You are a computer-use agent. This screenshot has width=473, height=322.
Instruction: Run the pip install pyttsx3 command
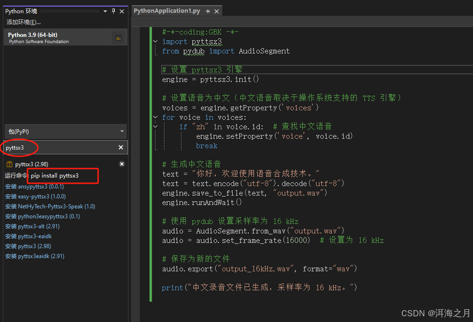click(54, 176)
